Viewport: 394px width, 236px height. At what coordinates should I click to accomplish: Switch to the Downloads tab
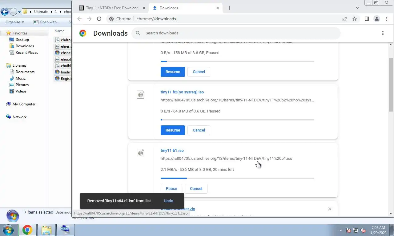point(185,8)
